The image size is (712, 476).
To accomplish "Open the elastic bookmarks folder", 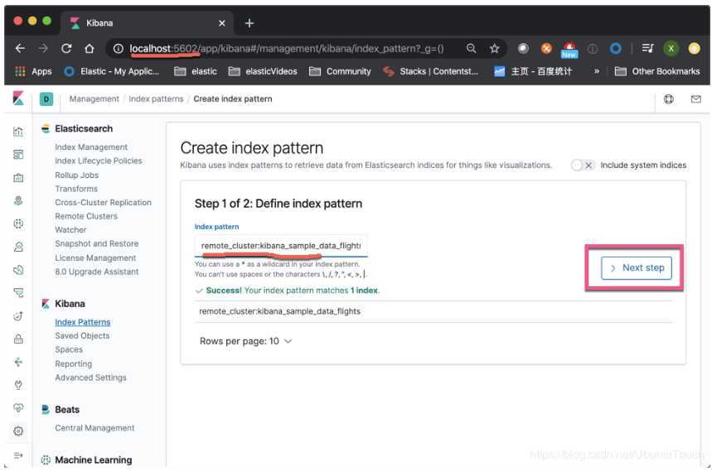I will tap(196, 71).
